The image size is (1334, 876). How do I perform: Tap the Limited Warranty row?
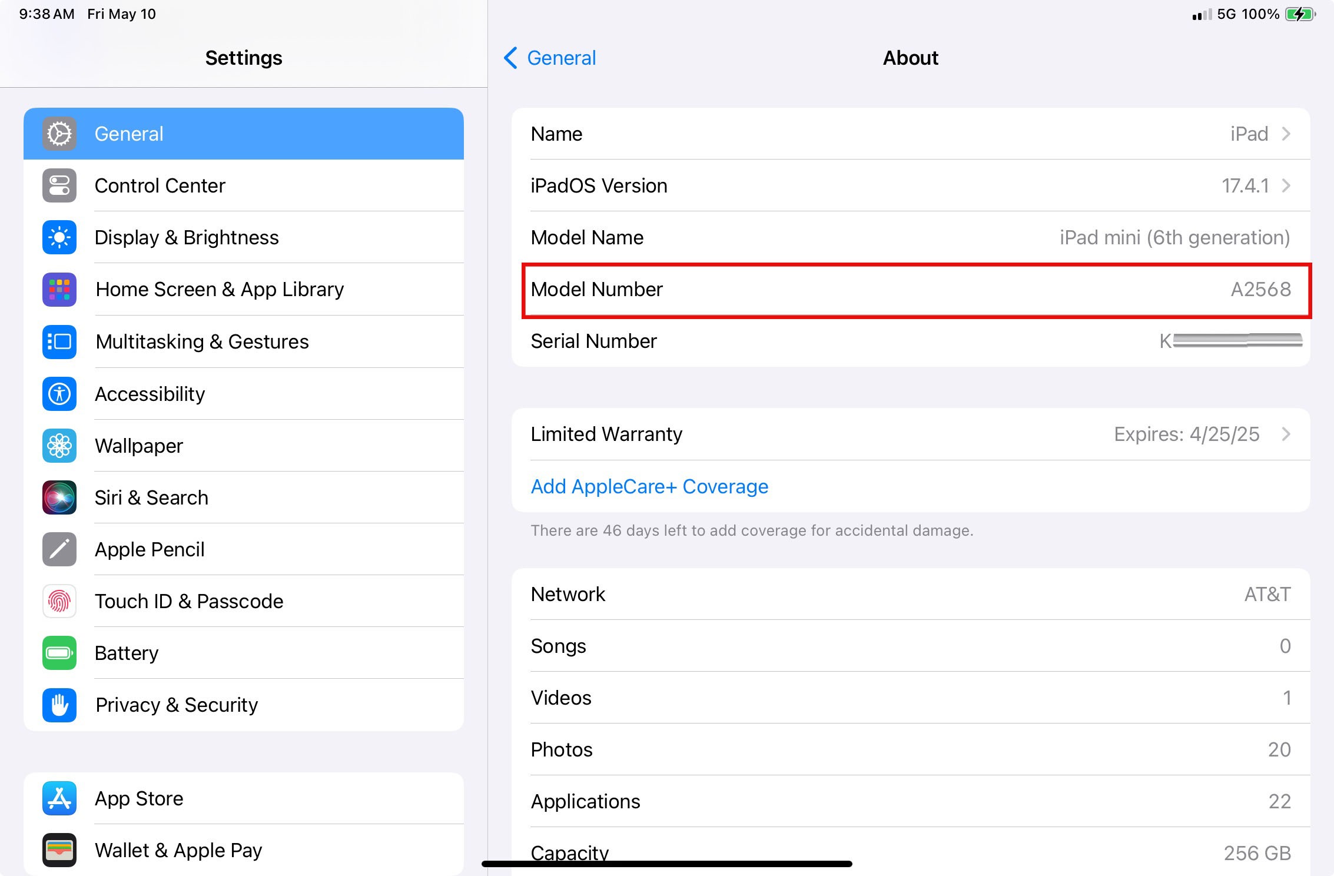pos(911,434)
